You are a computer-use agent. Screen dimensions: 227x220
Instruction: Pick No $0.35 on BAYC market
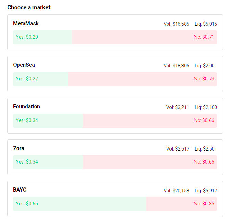coord(181,204)
